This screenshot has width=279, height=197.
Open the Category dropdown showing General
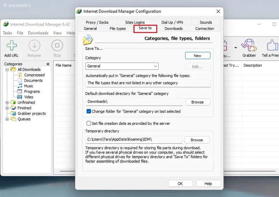tap(122, 66)
